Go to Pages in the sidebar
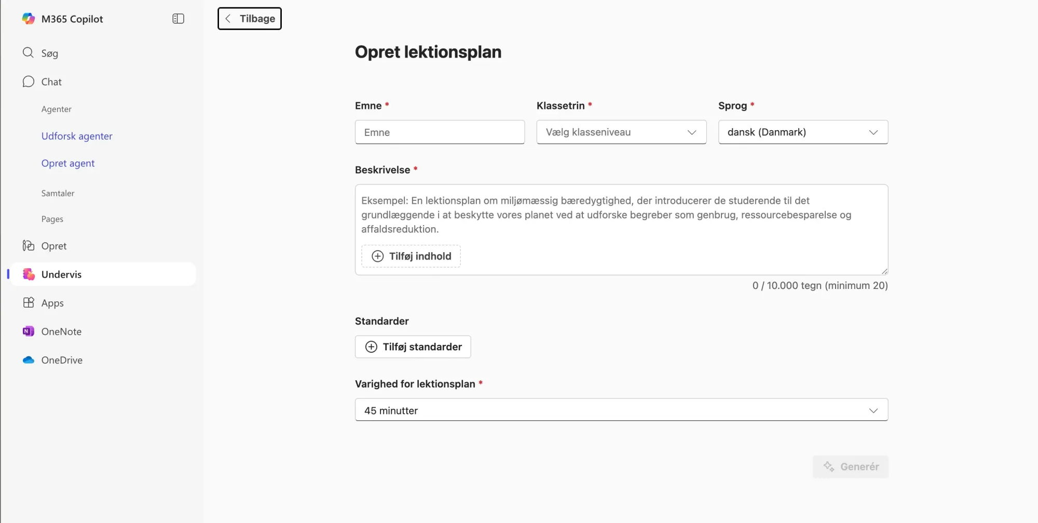This screenshot has height=523, width=1038. [x=52, y=219]
